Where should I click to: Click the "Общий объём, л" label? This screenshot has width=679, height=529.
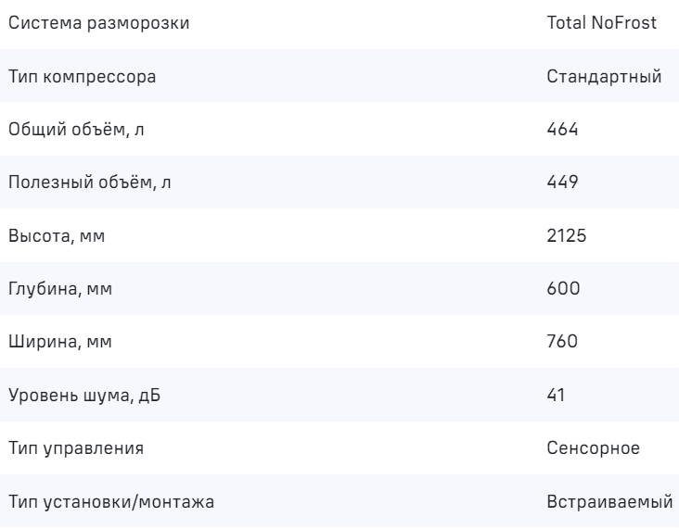76,129
